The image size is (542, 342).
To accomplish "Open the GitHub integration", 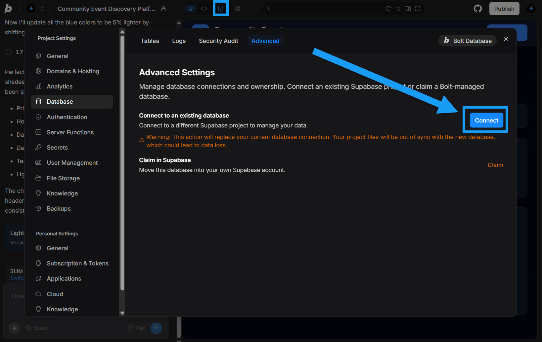I will coord(477,8).
